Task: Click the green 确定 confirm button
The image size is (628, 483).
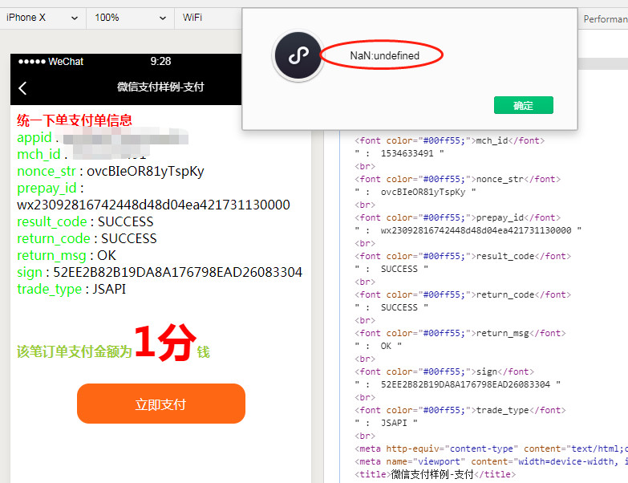Action: [524, 105]
